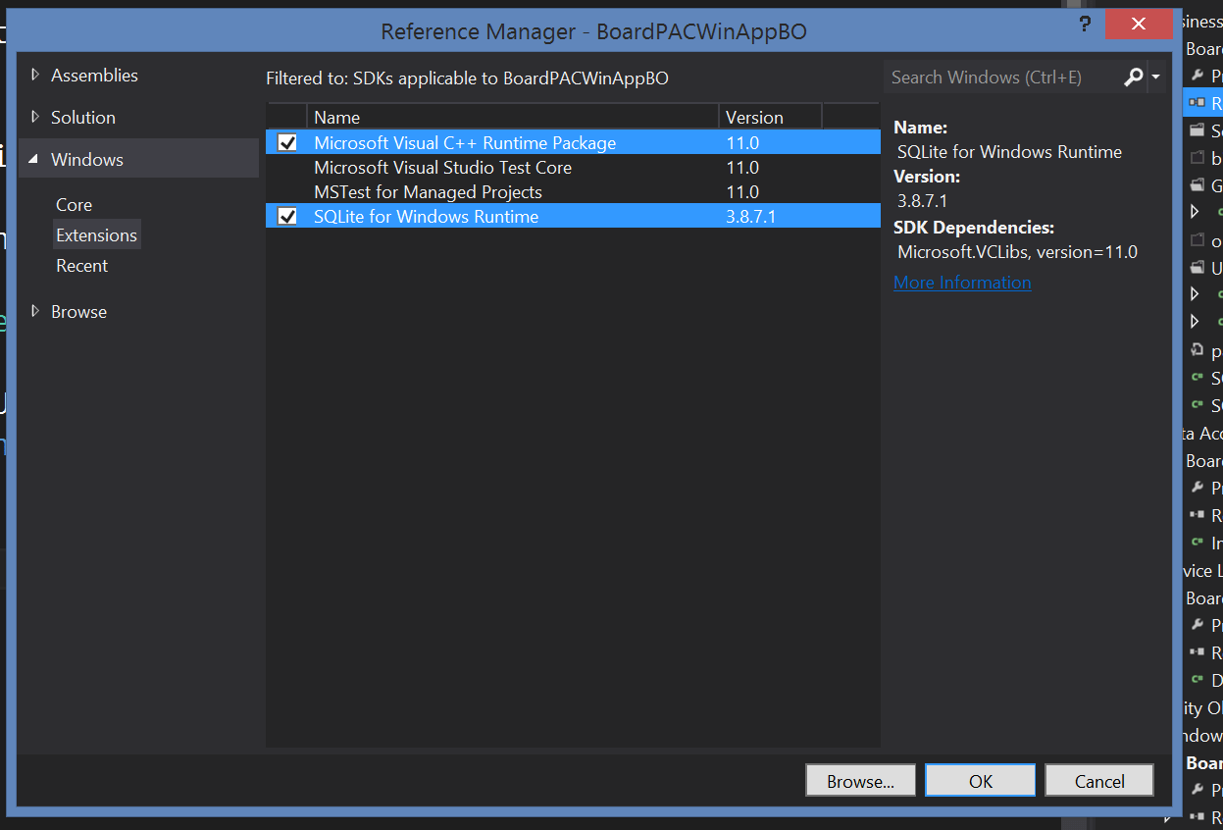Image resolution: width=1223 pixels, height=830 pixels.
Task: Select the Browse category label
Action: (78, 311)
